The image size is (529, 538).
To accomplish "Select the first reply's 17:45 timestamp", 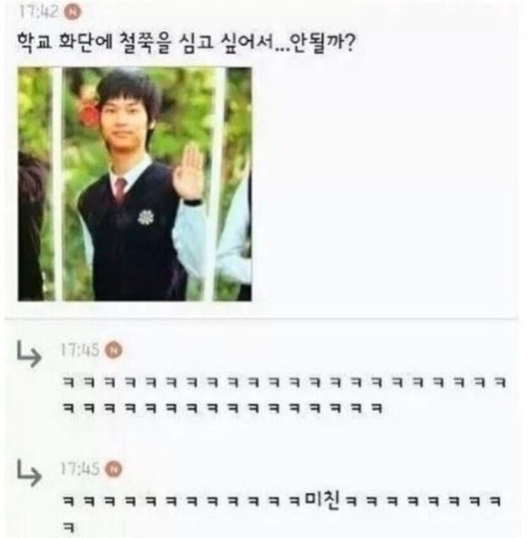I will (80, 351).
